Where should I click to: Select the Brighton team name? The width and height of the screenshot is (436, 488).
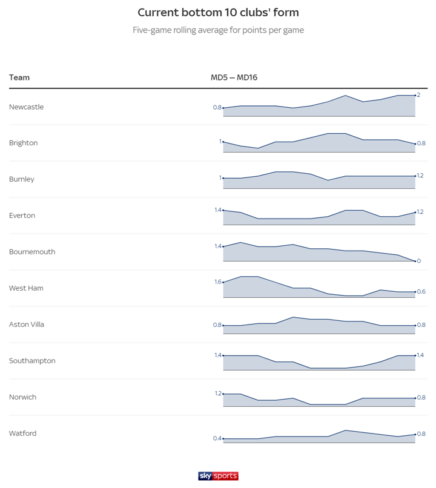(24, 143)
